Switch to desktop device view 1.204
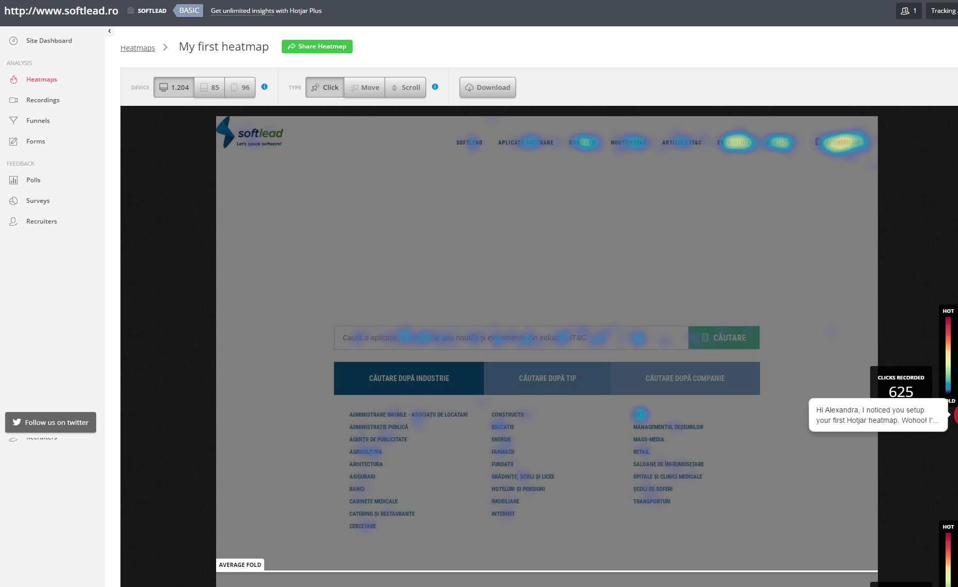The width and height of the screenshot is (958, 587). 174,87
